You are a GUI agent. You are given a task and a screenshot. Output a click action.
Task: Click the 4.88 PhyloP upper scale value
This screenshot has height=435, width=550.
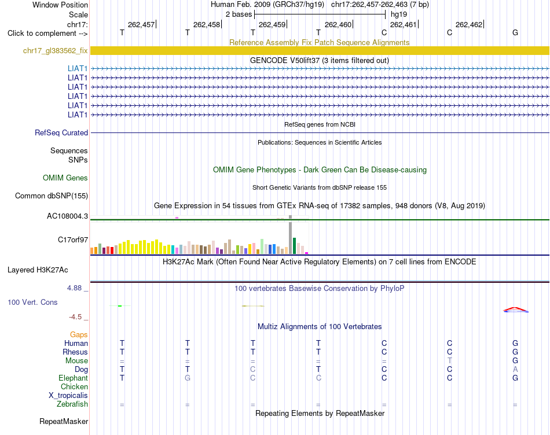click(74, 287)
